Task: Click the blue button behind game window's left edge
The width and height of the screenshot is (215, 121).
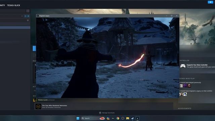Action: (x=34, y=48)
